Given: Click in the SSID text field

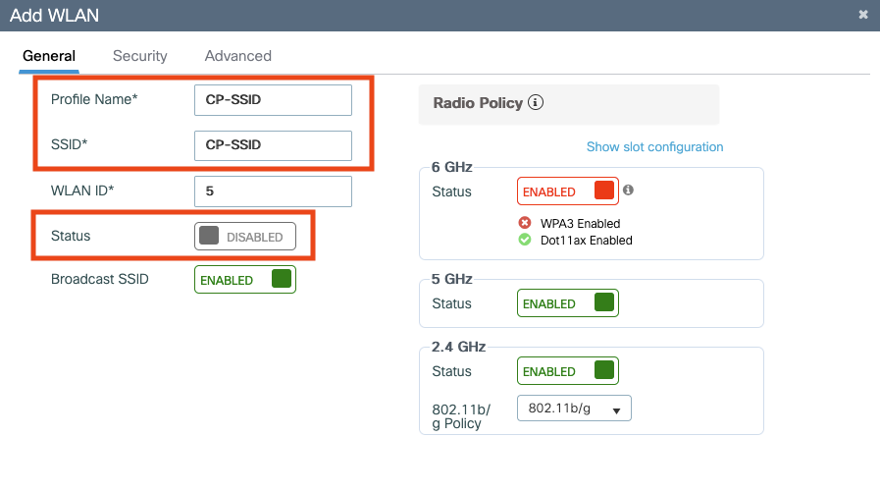Looking at the screenshot, I should coord(273,145).
